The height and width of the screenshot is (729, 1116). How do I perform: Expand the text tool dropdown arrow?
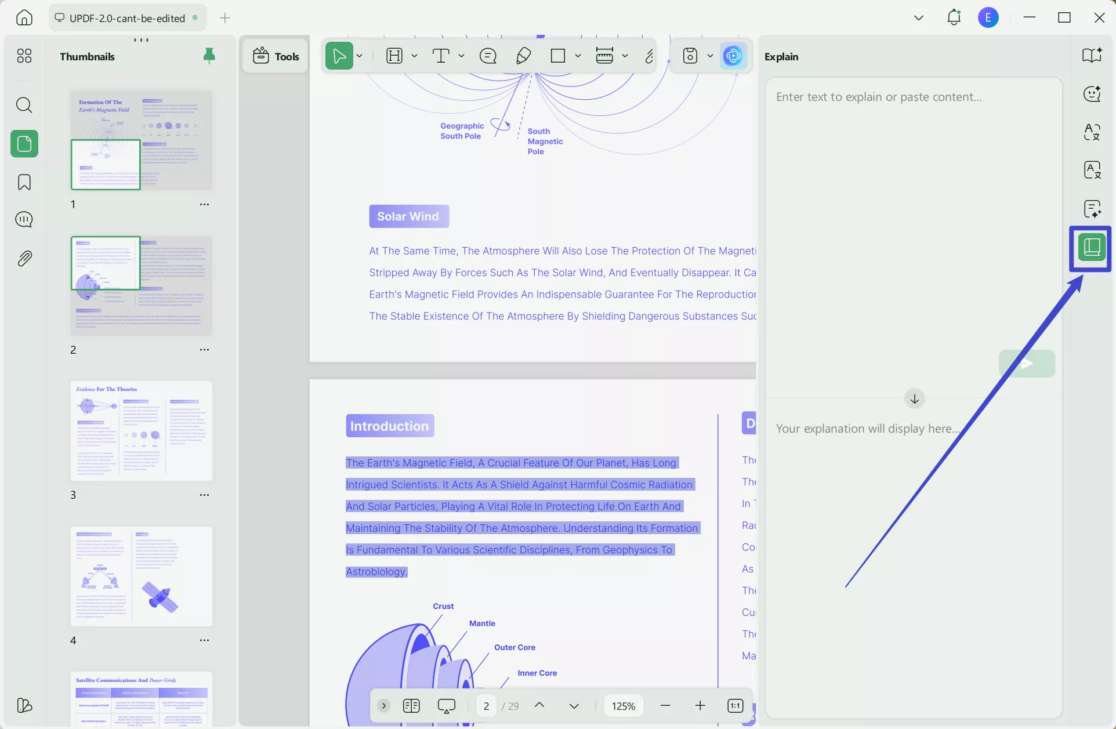coord(461,56)
